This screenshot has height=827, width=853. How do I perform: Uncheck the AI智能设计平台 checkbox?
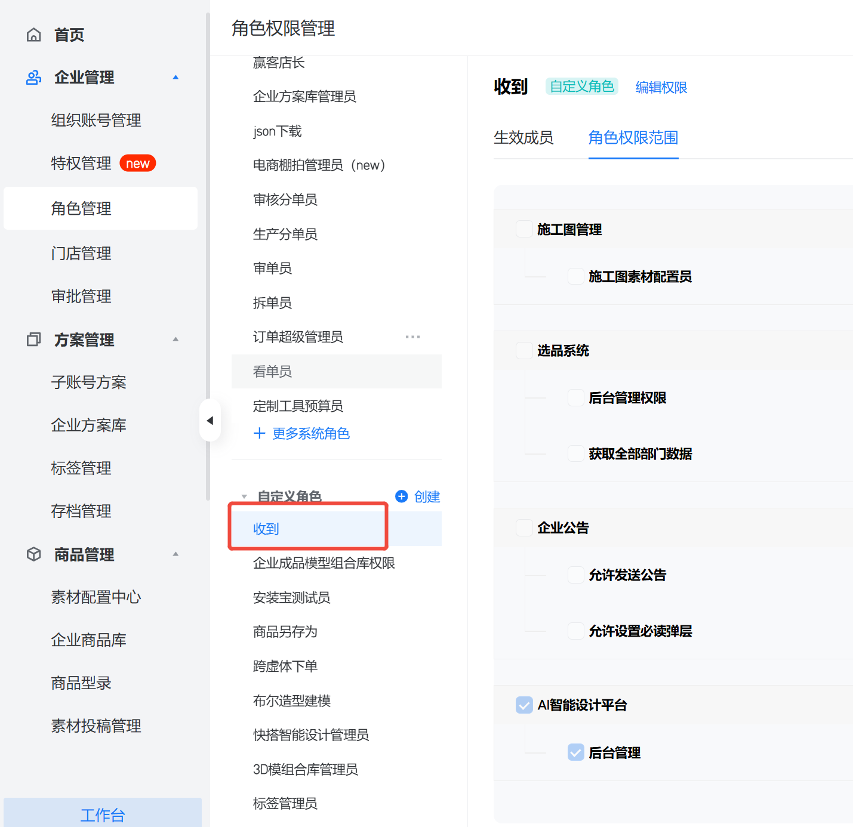(524, 705)
